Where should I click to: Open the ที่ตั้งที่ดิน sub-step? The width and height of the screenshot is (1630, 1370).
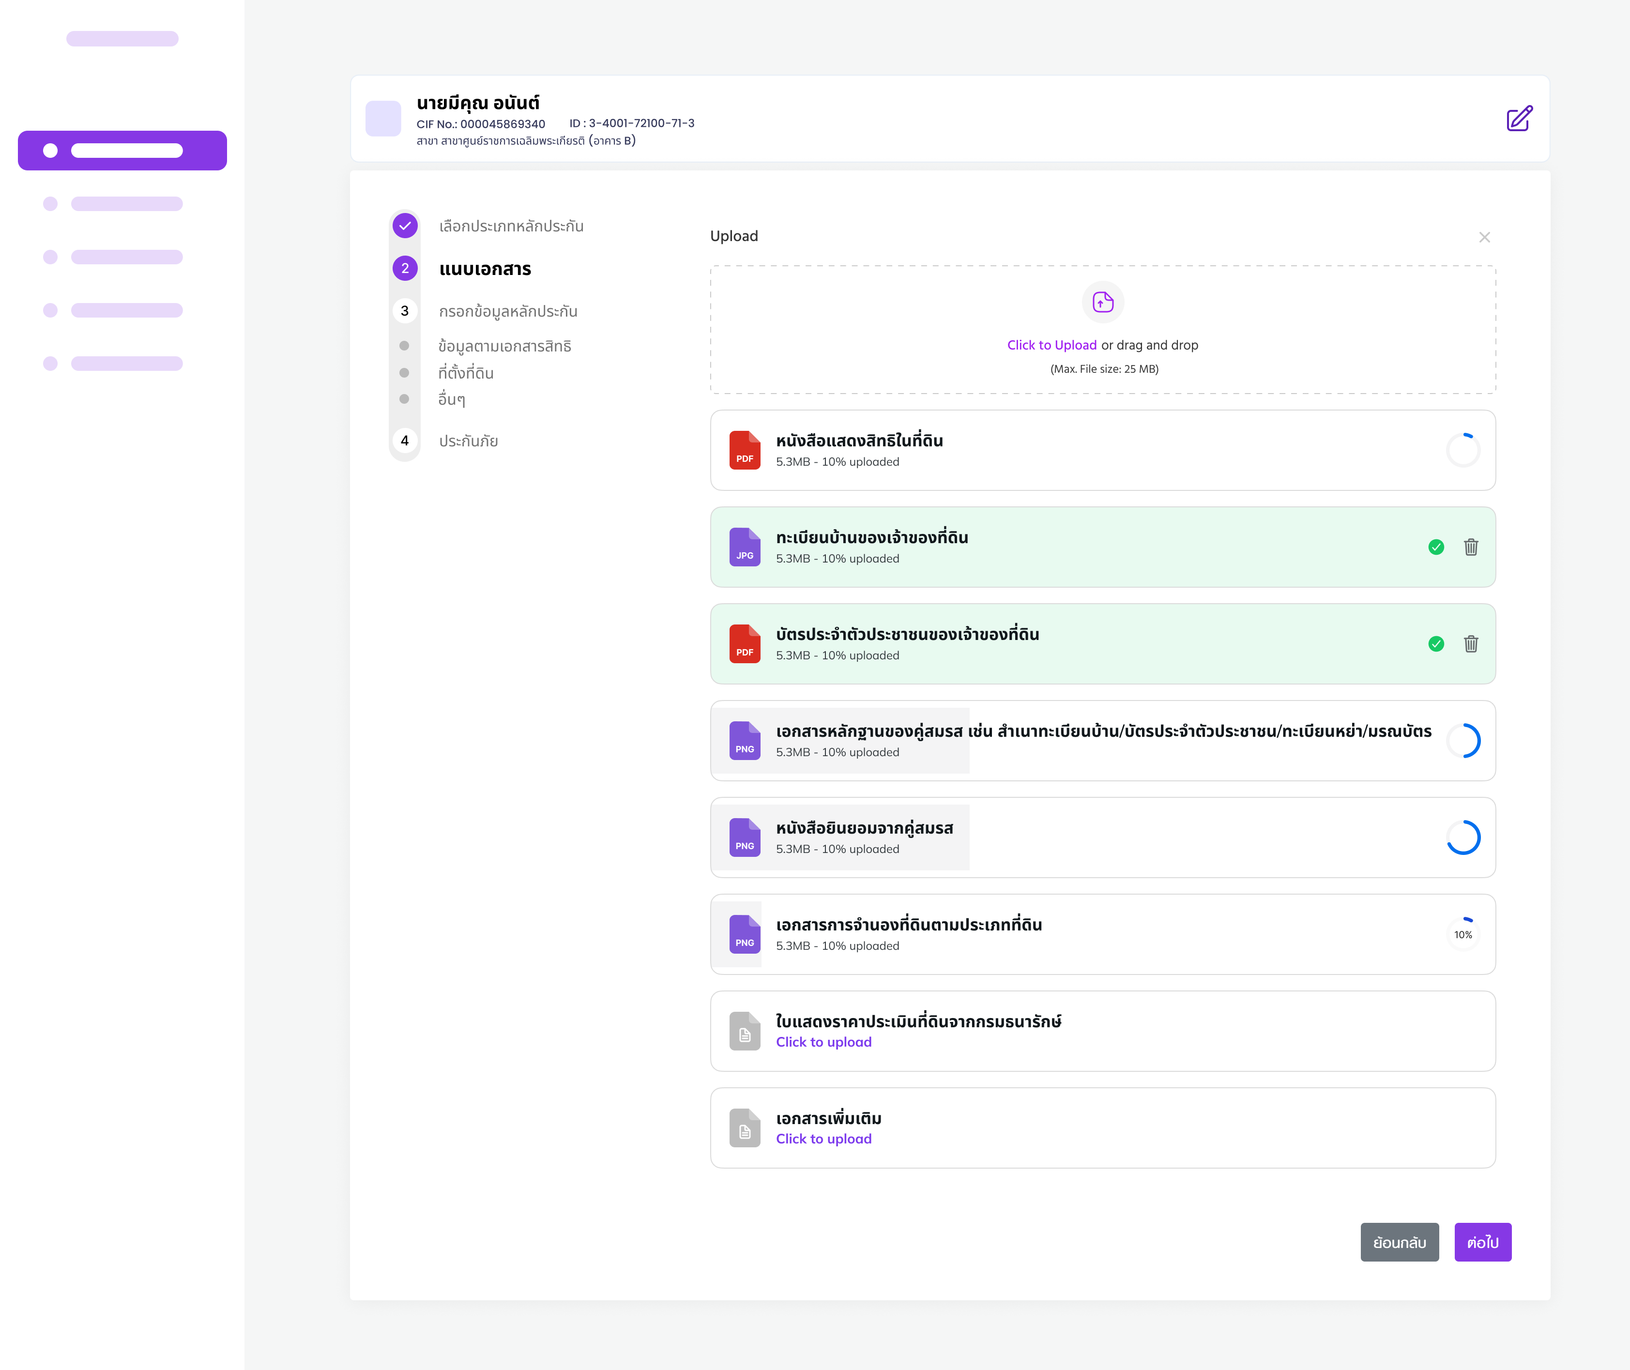pyautogui.click(x=465, y=373)
